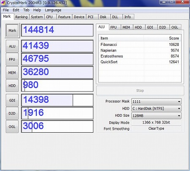
Task: Run the HDD benchmark button
Action: pyautogui.click(x=12, y=85)
